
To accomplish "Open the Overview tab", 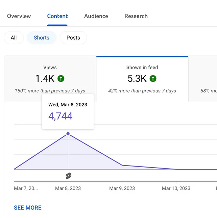I will point(19,16).
